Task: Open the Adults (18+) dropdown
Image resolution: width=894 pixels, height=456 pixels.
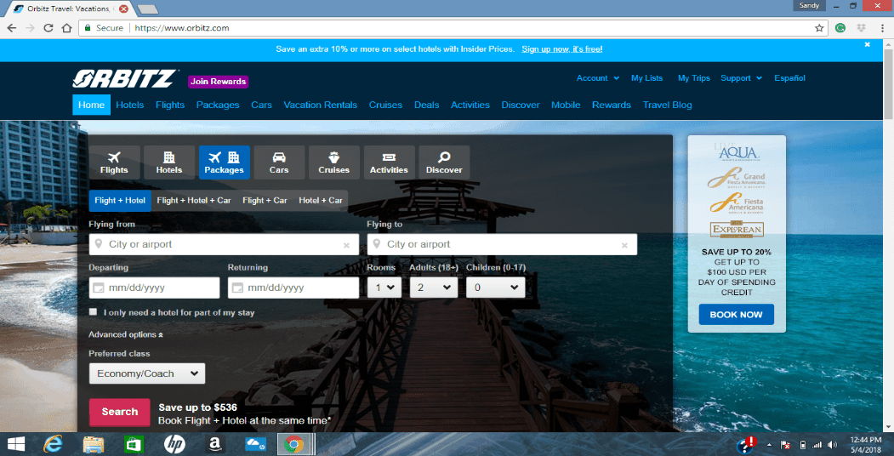Action: click(x=433, y=288)
